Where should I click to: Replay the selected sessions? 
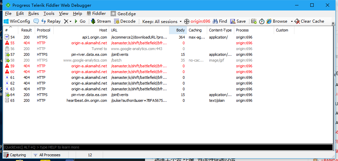click(x=51, y=21)
